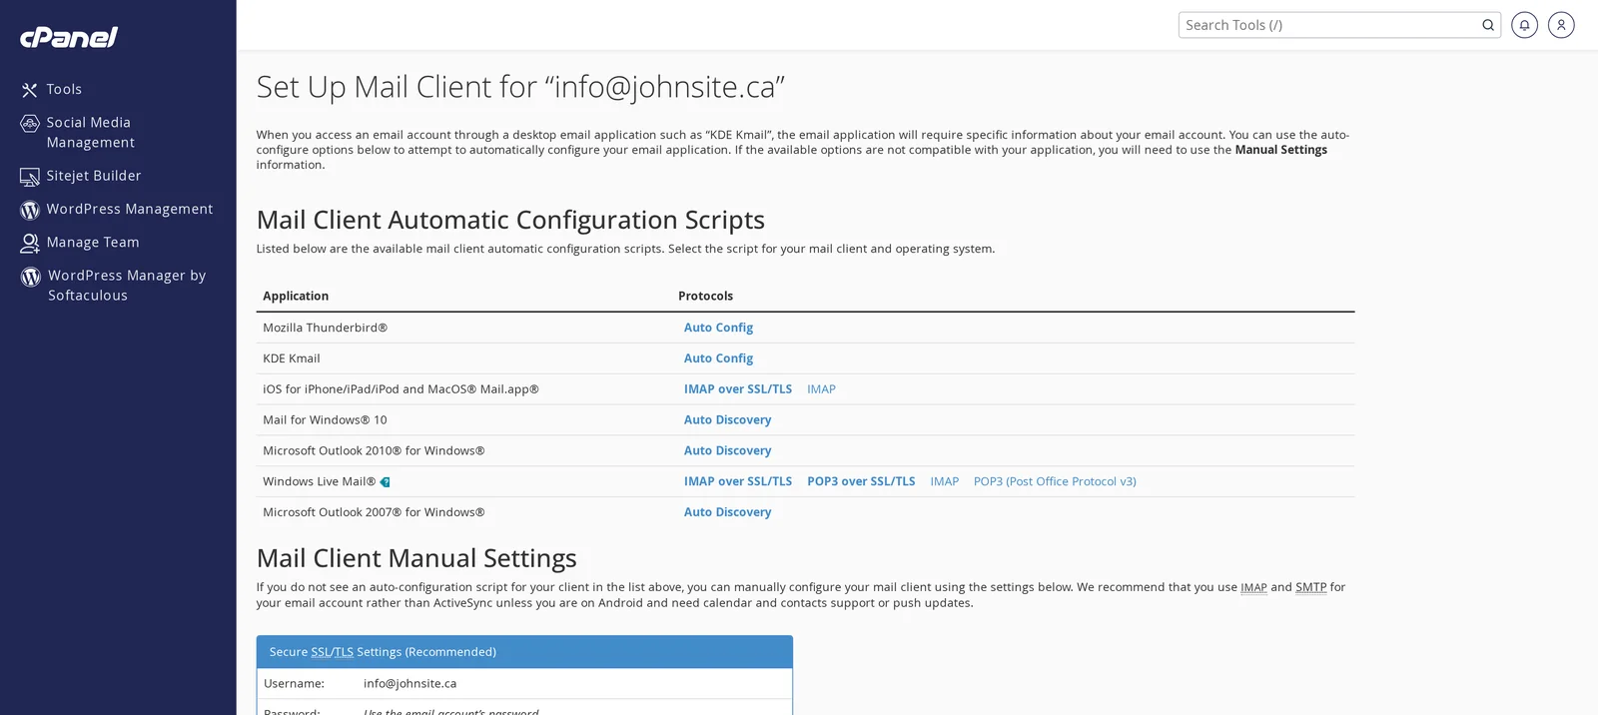The width and height of the screenshot is (1598, 715).
Task: Click the iOS for iPhone/iPad/iPod row label
Action: 400,389
